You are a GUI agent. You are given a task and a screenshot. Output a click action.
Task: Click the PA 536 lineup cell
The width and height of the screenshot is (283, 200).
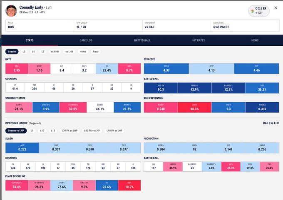point(13,166)
